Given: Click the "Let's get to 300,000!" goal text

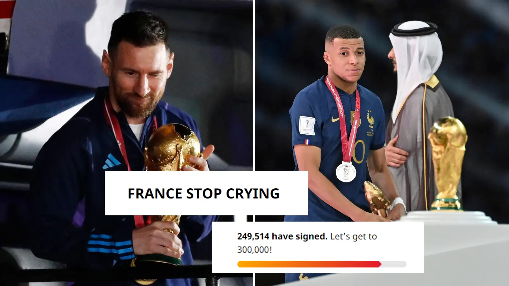Looking at the screenshot, I should 353,237.
